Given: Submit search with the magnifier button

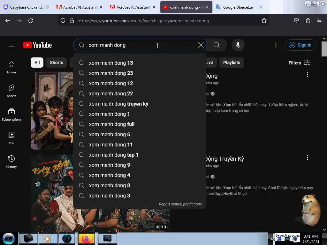Looking at the screenshot, I should click(217, 45).
